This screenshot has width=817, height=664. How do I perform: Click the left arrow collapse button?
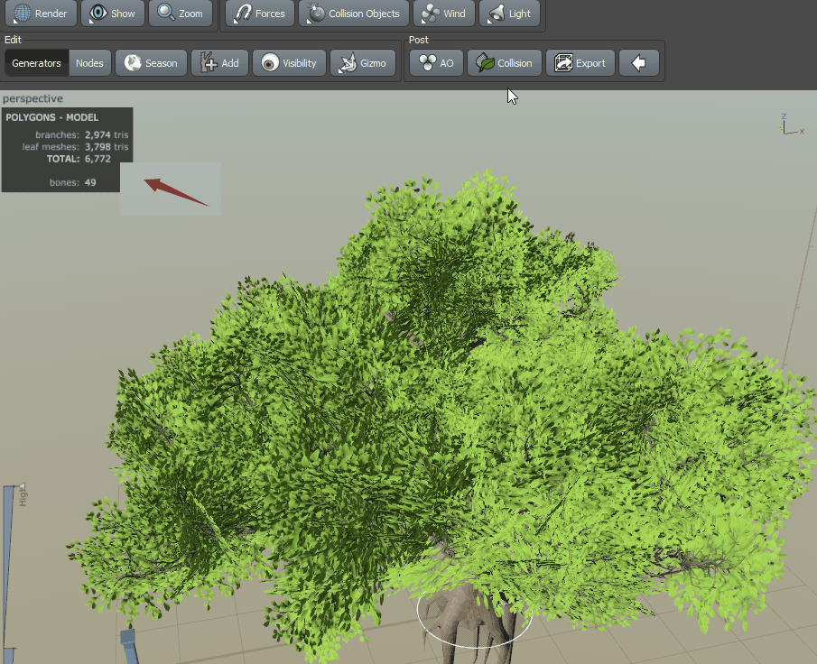click(639, 63)
